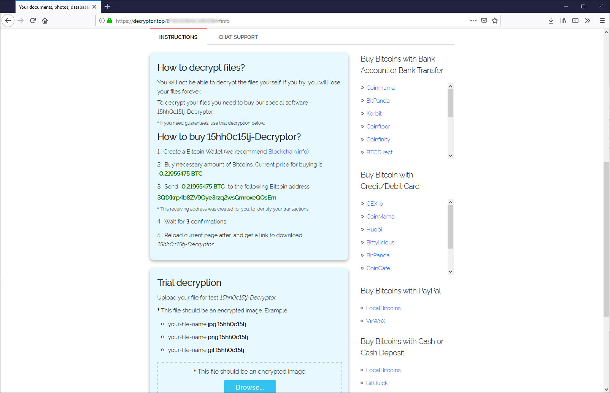Screen dimensions: 610x393
Task: Open the Coinmama link under Bank Transfer
Action: [x=380, y=87]
